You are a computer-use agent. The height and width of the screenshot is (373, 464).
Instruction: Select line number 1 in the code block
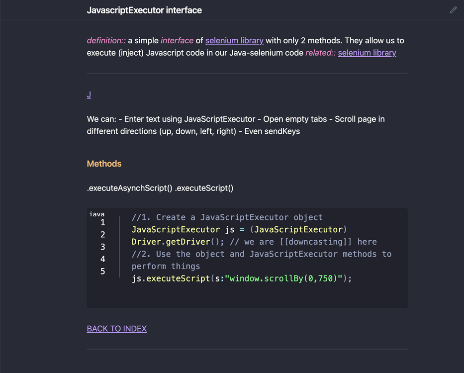[x=102, y=222]
